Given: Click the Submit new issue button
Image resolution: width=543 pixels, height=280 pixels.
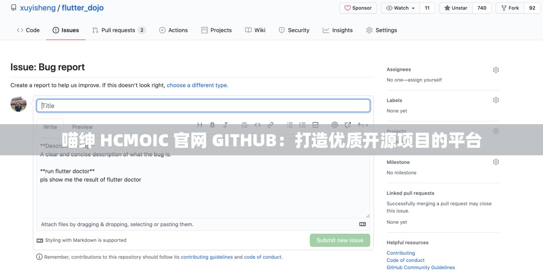Looking at the screenshot, I should 340,240.
